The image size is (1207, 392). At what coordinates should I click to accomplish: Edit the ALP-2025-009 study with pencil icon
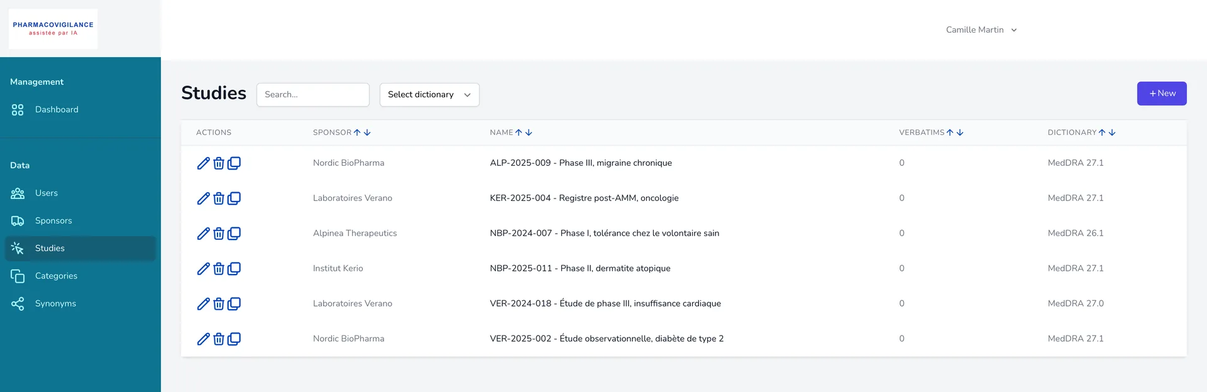pos(203,163)
